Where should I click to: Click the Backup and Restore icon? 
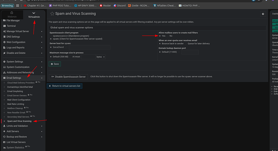[x=4, y=137]
